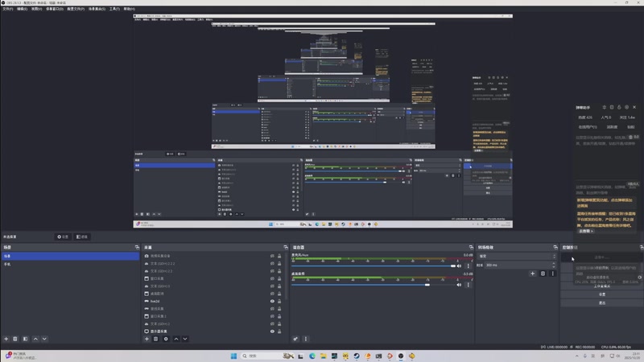Open the Windows Start menu
Screen dimensions: 644x362
pyautogui.click(x=233, y=356)
